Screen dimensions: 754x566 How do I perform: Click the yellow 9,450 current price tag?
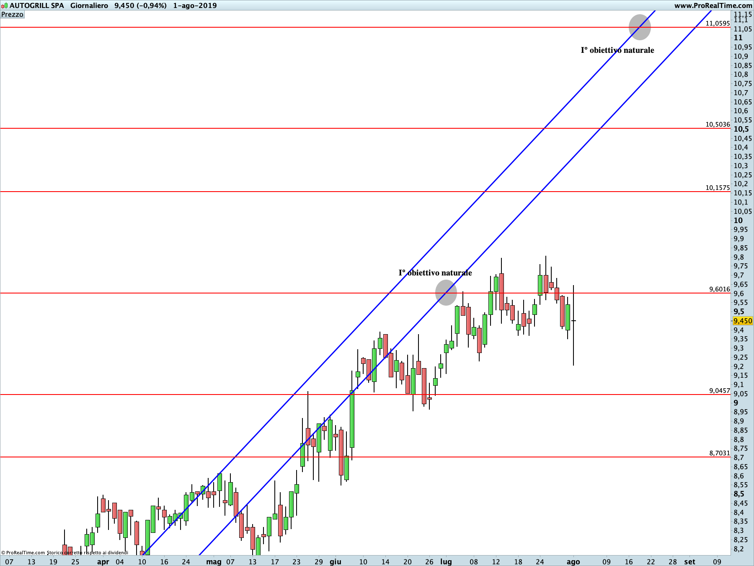743,321
